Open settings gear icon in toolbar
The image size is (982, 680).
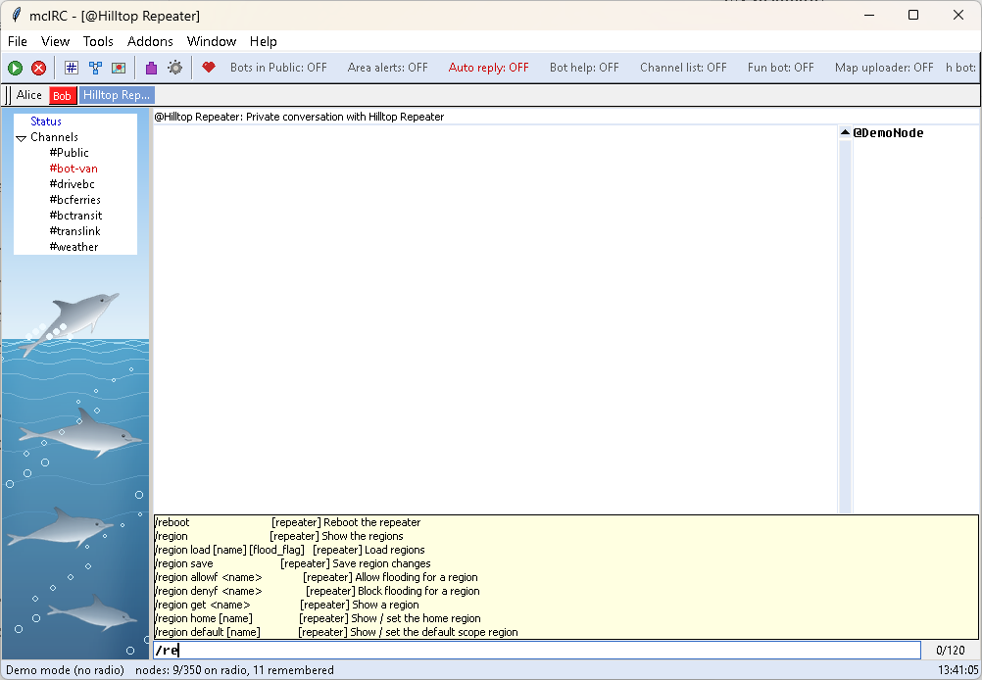point(175,68)
